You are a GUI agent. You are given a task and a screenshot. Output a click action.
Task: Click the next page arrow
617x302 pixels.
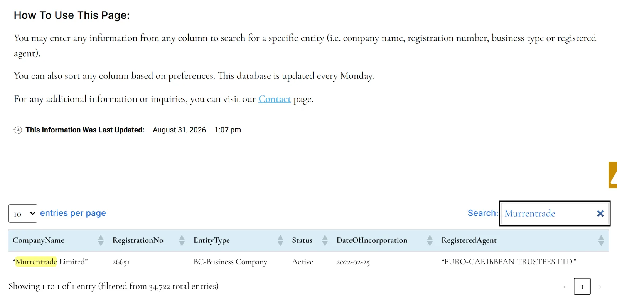(x=600, y=287)
